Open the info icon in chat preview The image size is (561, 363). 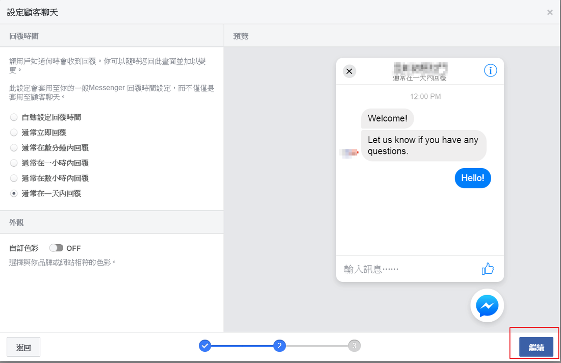(490, 70)
